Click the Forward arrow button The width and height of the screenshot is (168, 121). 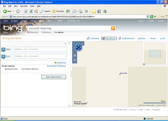tap(18, 11)
